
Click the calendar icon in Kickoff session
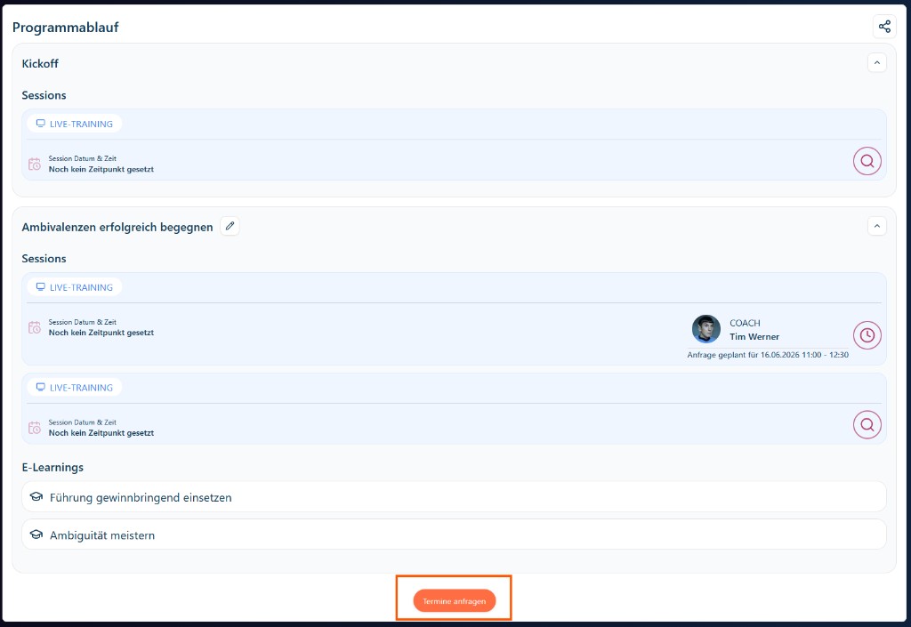point(35,164)
